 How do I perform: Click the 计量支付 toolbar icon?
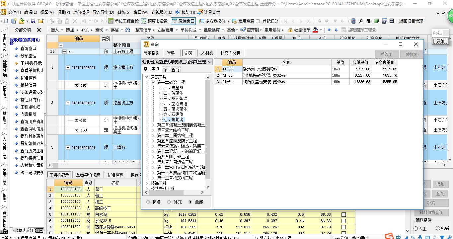point(209,12)
